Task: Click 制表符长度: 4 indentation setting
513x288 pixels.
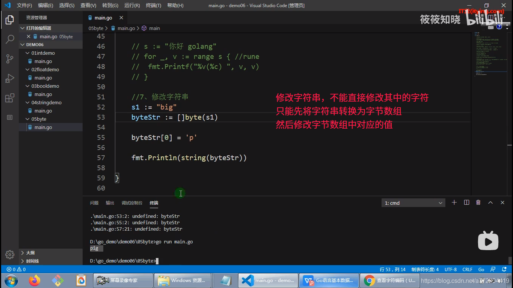Action: point(425,269)
